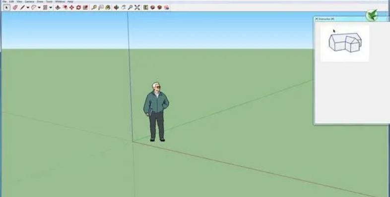The height and width of the screenshot is (197, 390).
Task: Select the Rectangle shapes tool
Action: (45, 7)
